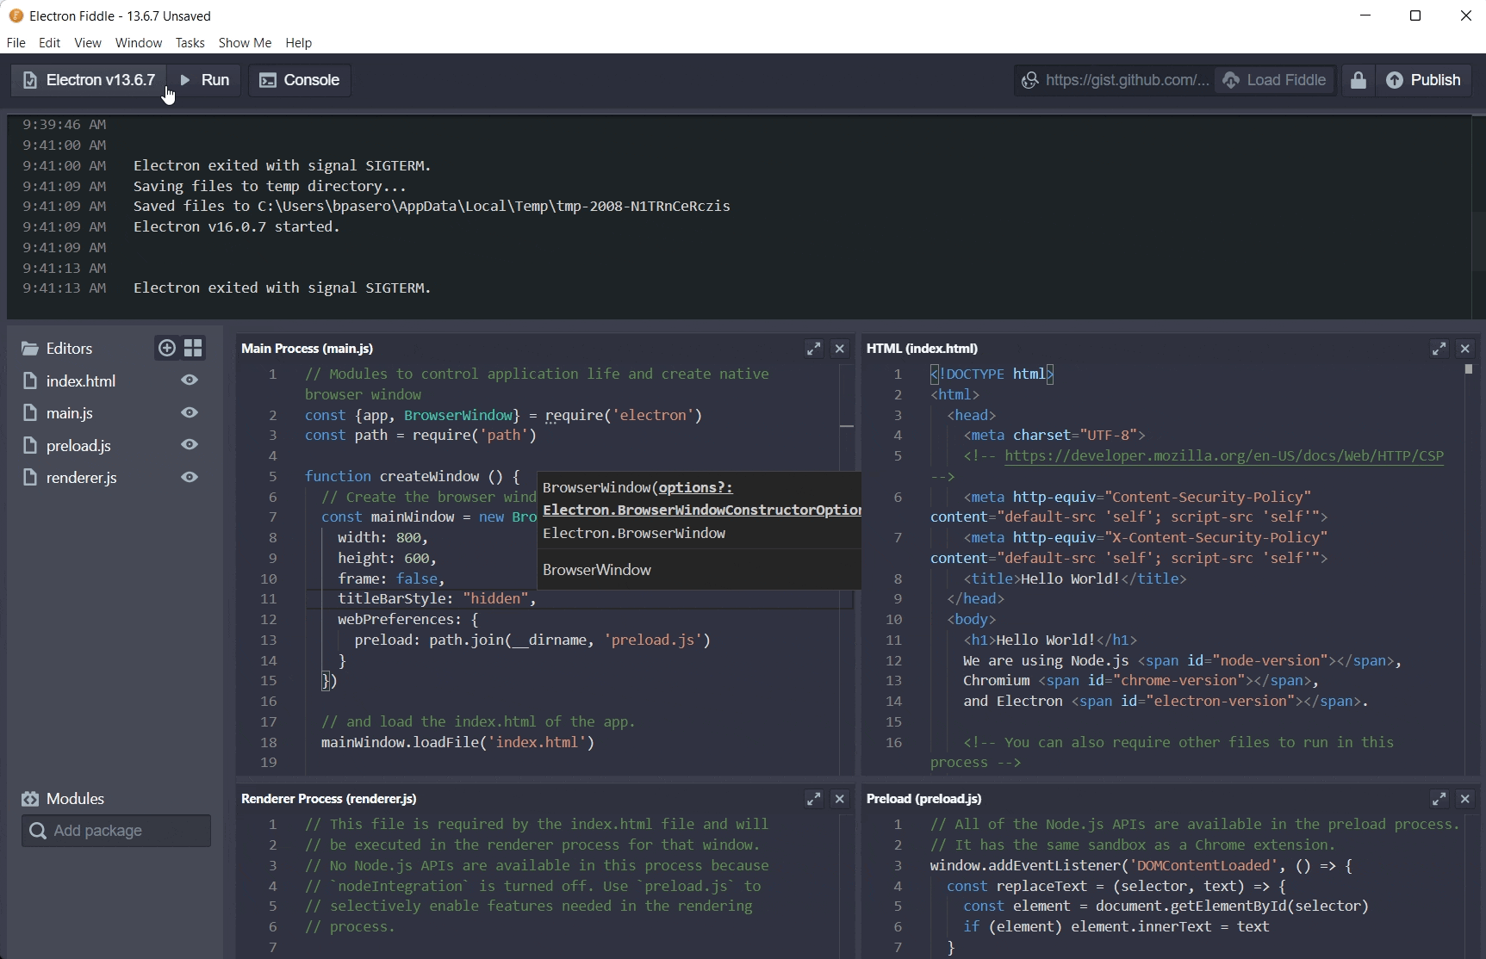Open the Window menu

click(139, 43)
